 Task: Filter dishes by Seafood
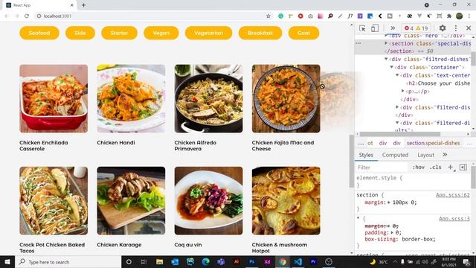tap(39, 33)
